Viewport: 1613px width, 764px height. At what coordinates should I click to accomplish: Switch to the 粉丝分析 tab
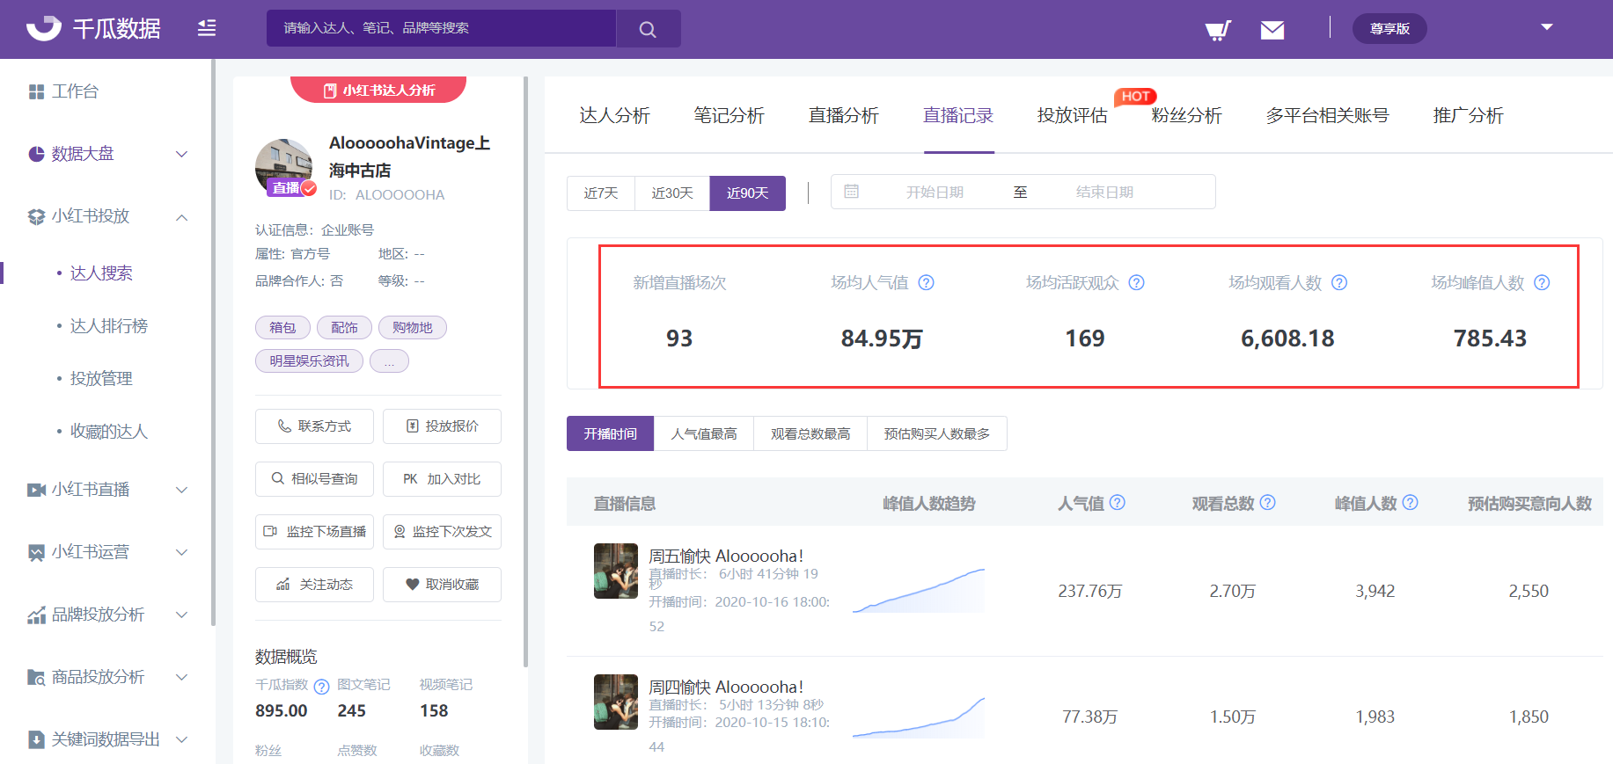click(x=1186, y=116)
